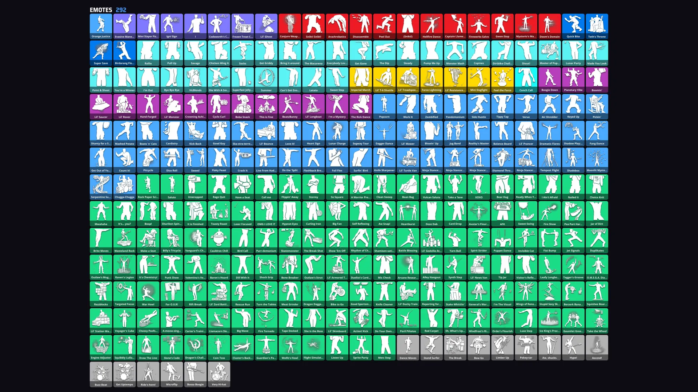698x392 pixels.
Task: Select the Coin Toss emote
Action: (219, 347)
